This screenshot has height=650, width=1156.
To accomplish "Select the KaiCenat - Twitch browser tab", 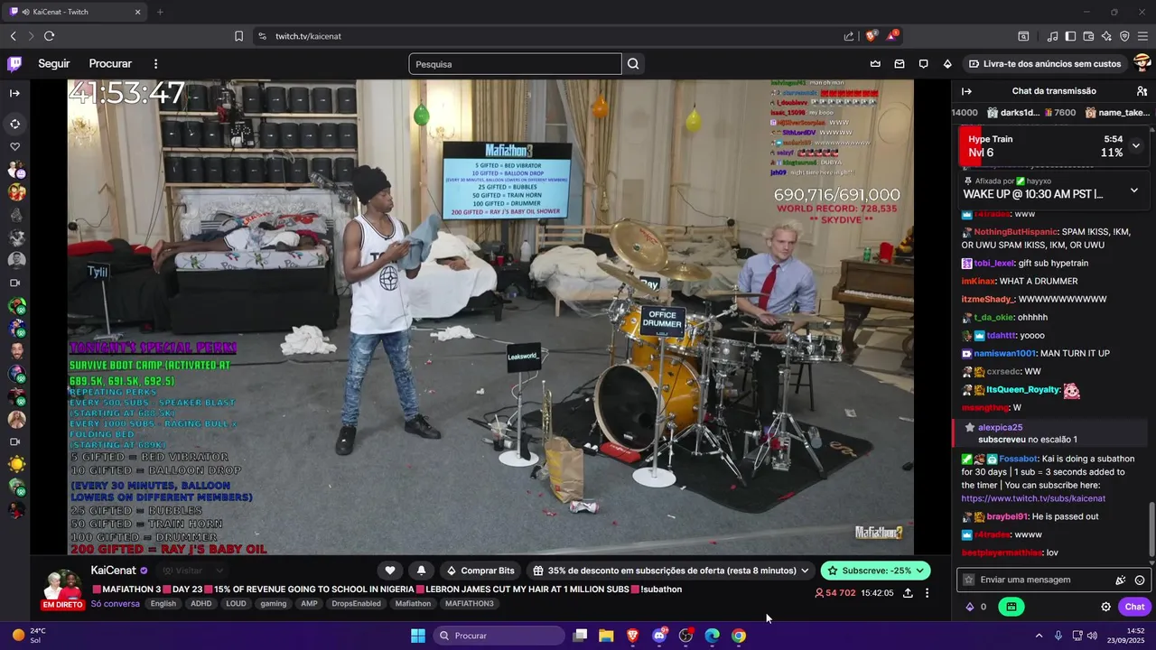I will (x=74, y=12).
